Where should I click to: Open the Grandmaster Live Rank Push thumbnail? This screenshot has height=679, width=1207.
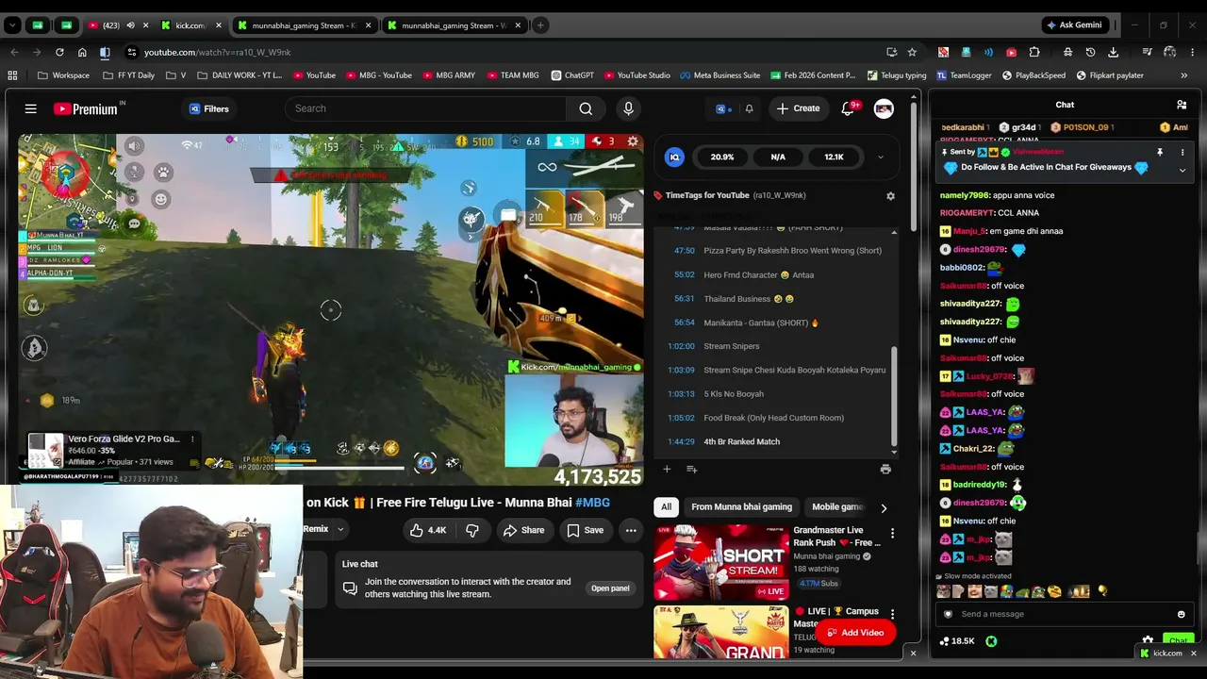721,563
